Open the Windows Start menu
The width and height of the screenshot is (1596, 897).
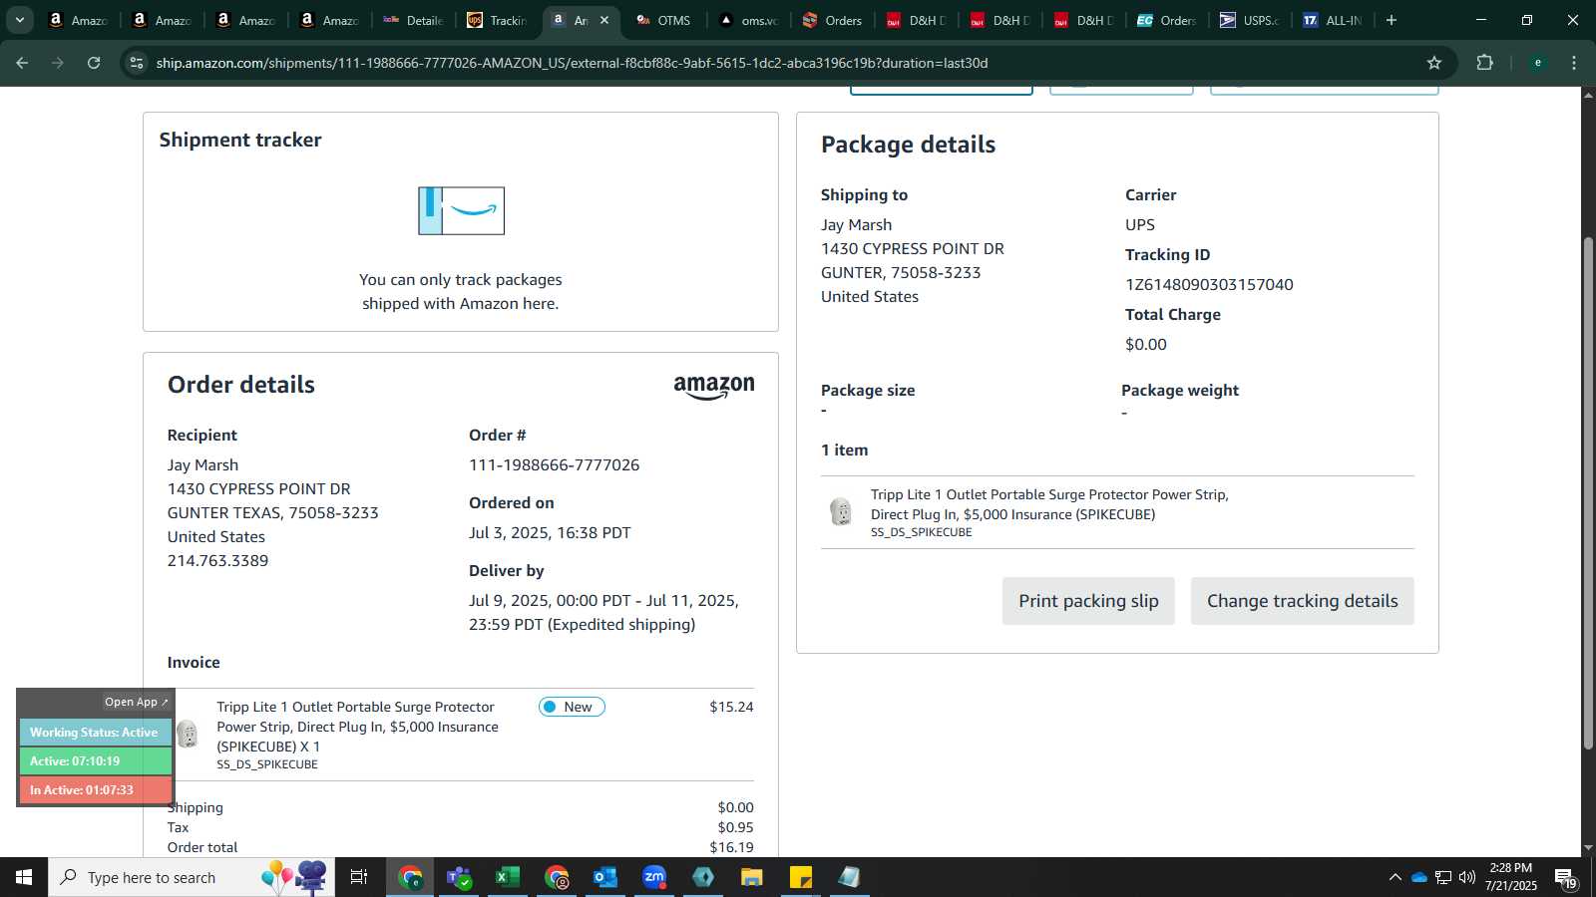tap(24, 877)
